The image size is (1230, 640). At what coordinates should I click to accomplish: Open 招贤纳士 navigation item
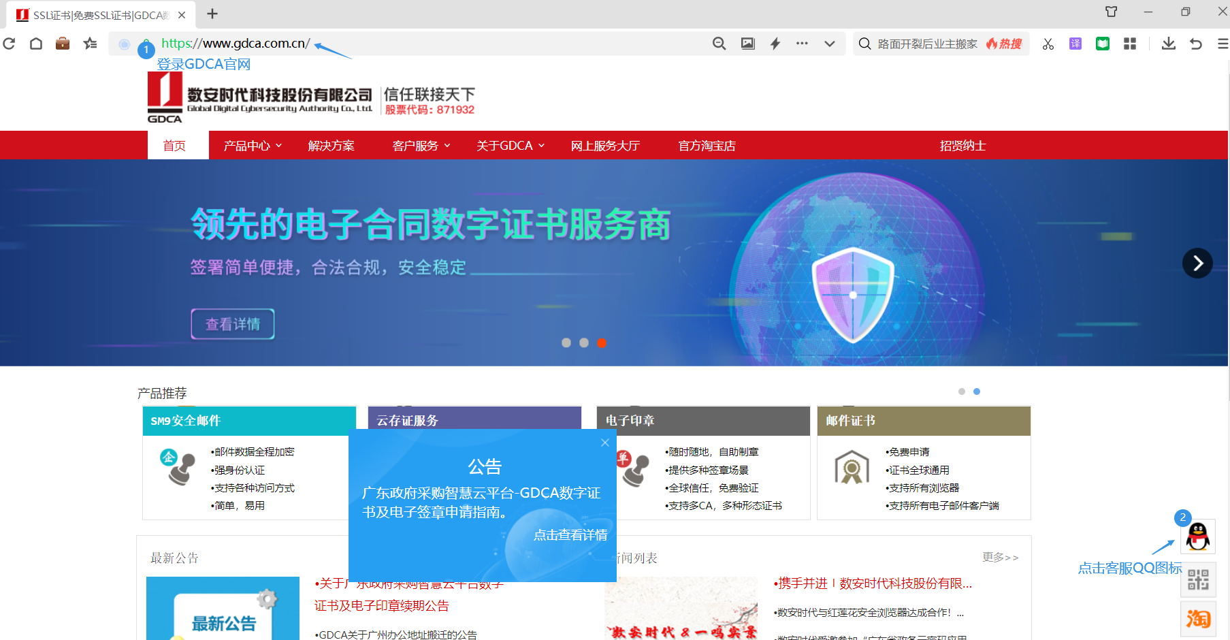click(x=962, y=146)
